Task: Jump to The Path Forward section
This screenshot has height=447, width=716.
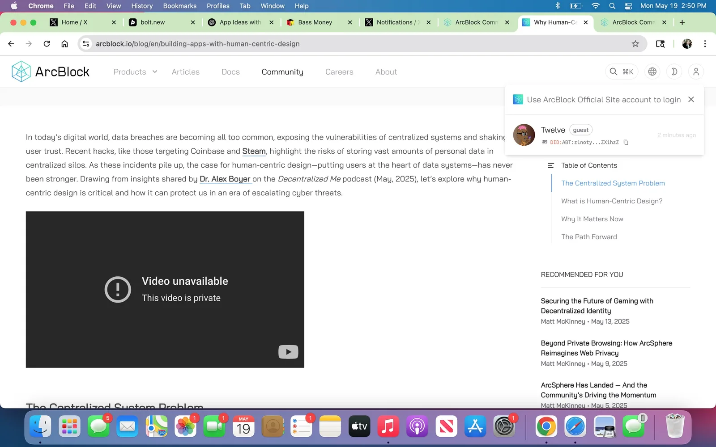Action: pos(589,237)
